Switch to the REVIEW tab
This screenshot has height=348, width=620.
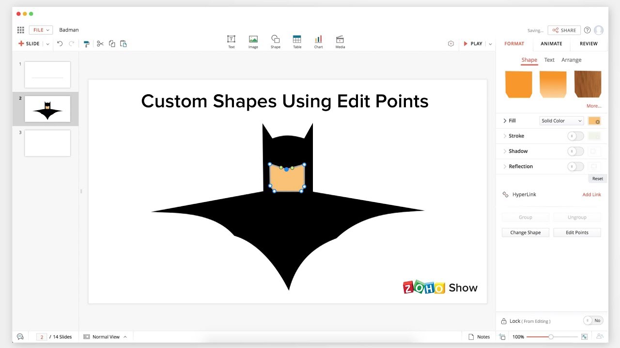point(589,43)
